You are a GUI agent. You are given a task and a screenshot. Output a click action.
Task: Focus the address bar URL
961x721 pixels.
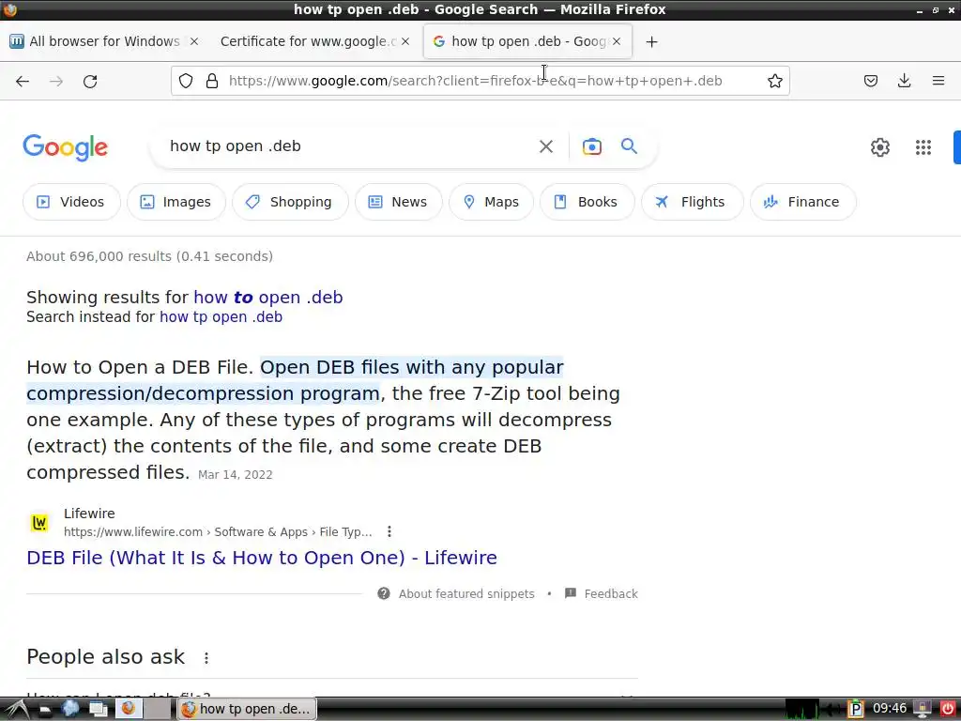coord(475,81)
